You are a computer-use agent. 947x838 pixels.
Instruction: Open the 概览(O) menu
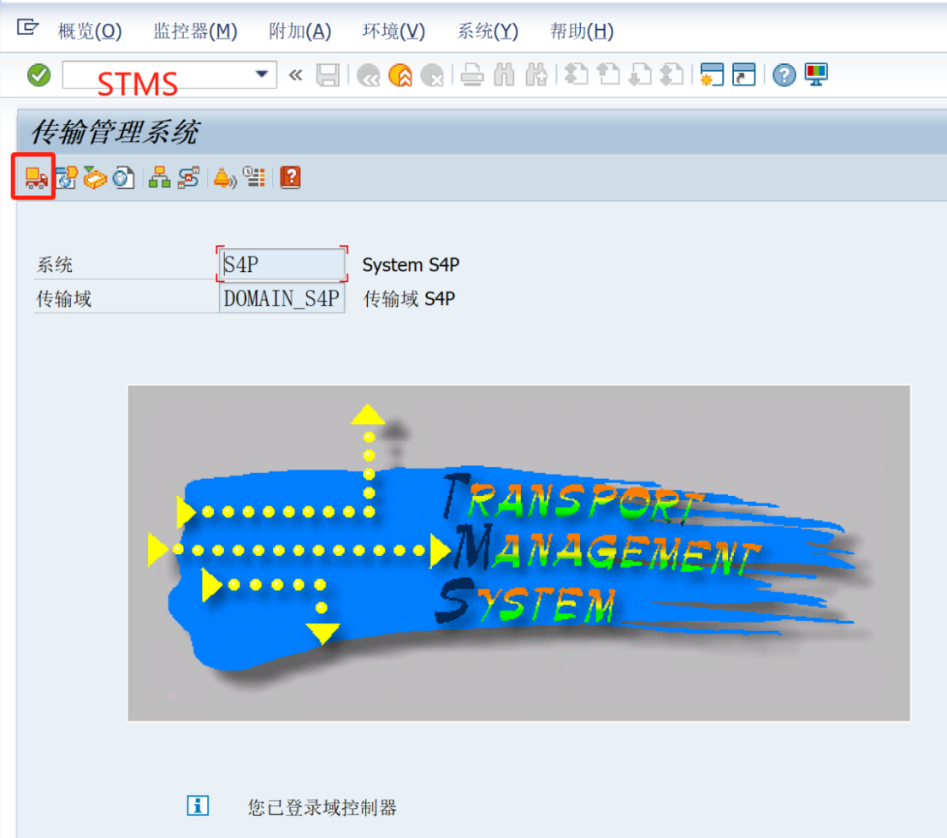[x=89, y=31]
